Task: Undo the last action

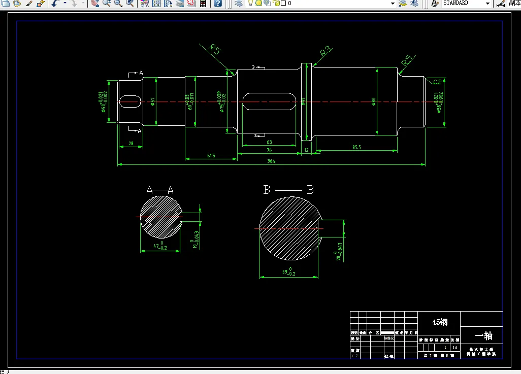Action: (x=55, y=4)
